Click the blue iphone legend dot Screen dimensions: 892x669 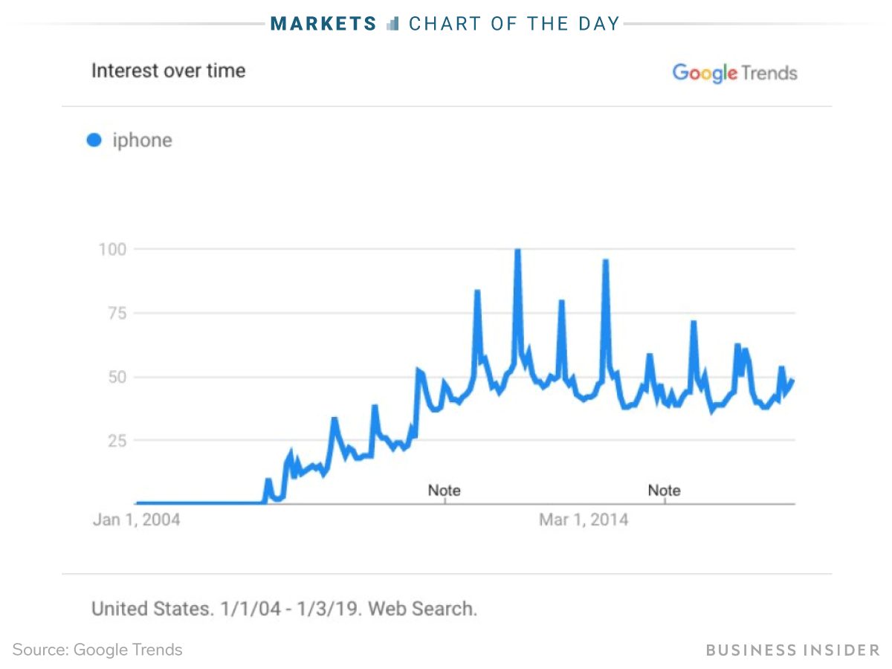[94, 140]
